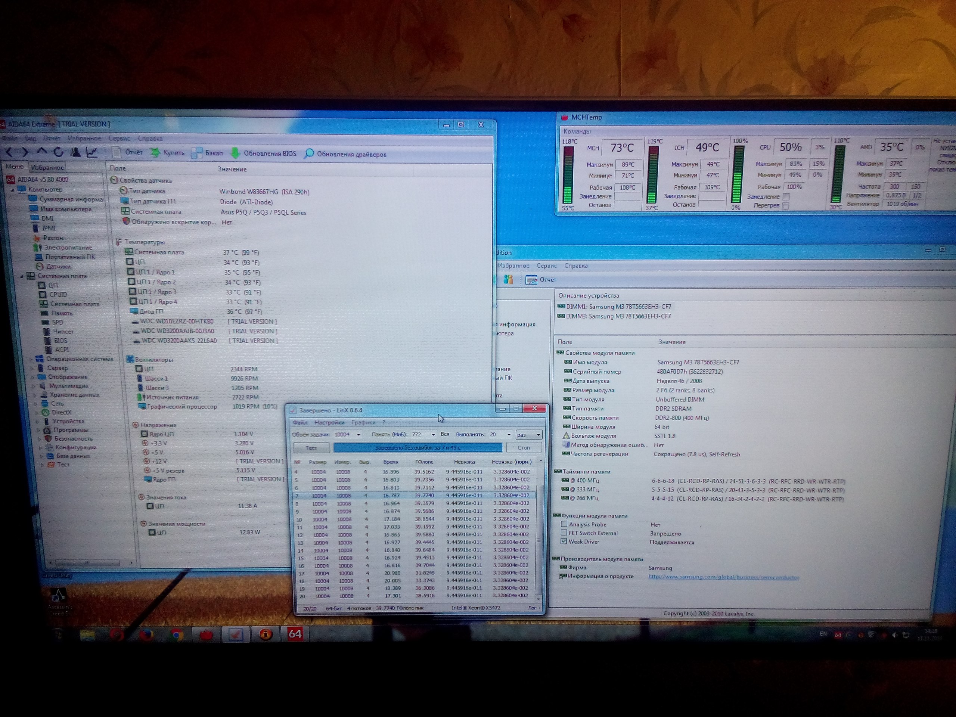The height and width of the screenshot is (717, 956).
Task: Open the Настройки menu in LinX
Action: click(x=329, y=422)
